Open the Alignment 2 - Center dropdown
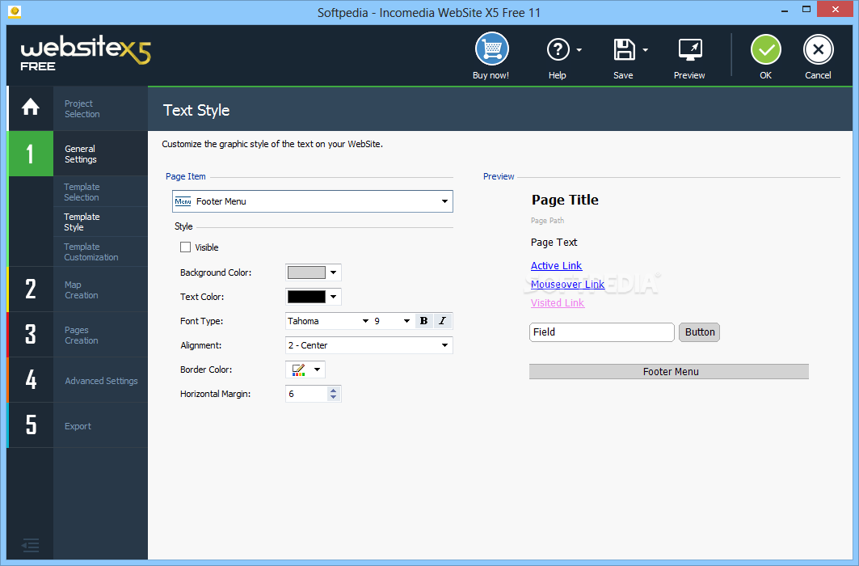The image size is (859, 566). [x=369, y=345]
